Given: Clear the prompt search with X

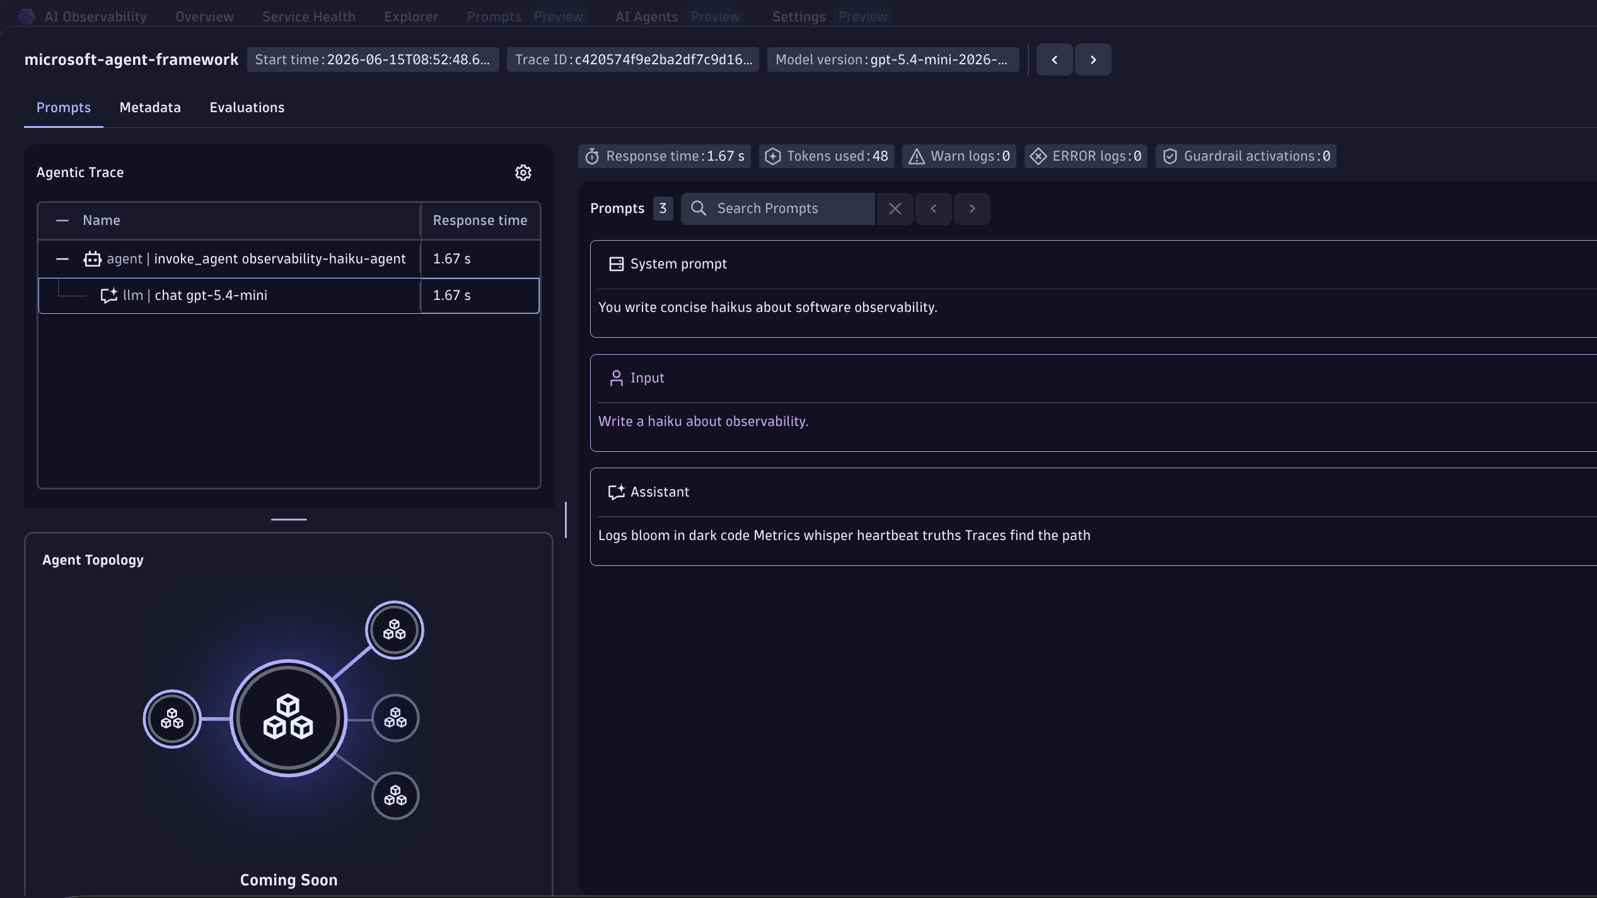Looking at the screenshot, I should tap(895, 209).
